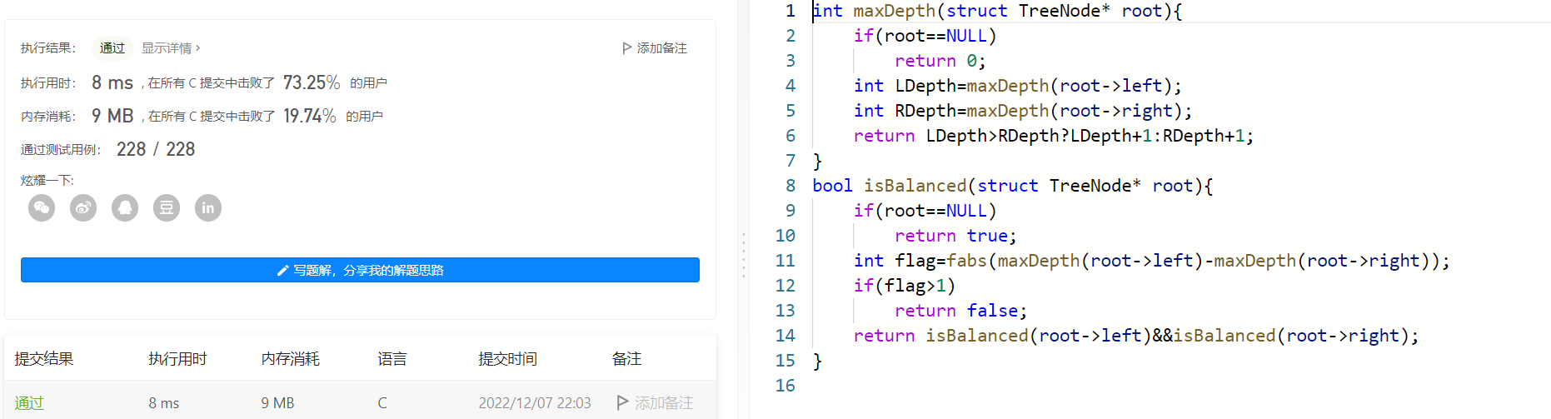Click fabs call on line 11

[x=966, y=261]
